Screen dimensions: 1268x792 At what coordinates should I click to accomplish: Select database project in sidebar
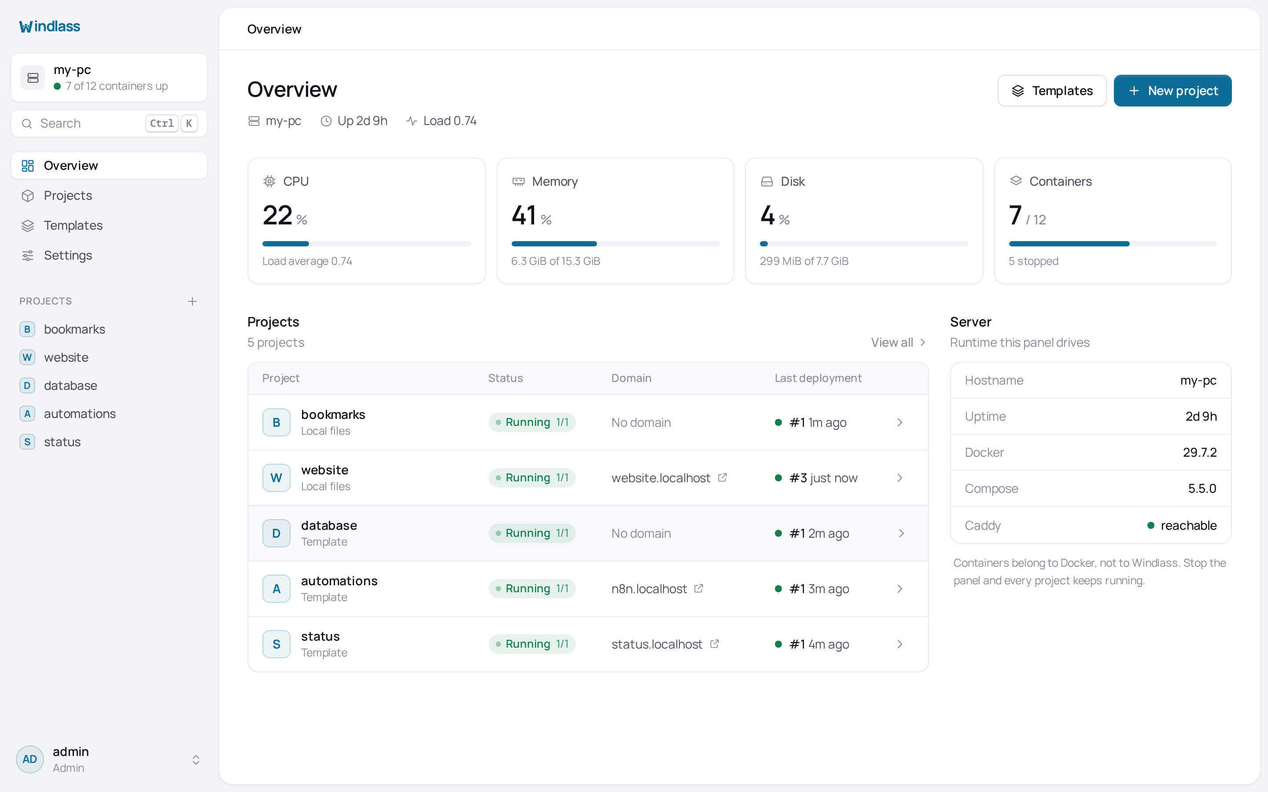(x=109, y=385)
